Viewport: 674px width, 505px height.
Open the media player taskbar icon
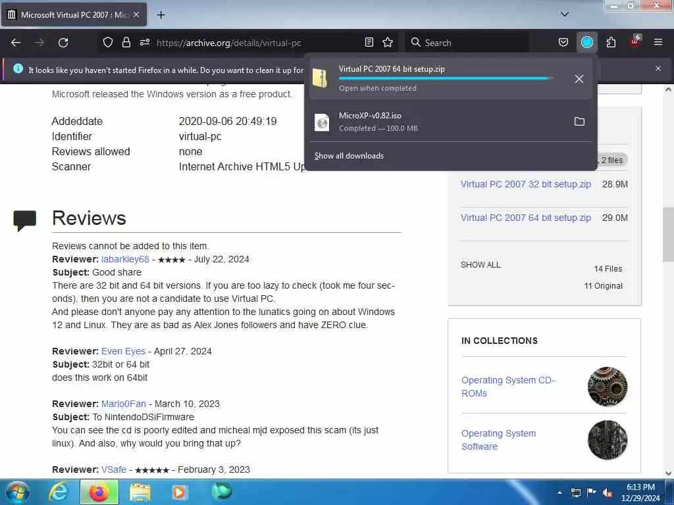(x=179, y=492)
